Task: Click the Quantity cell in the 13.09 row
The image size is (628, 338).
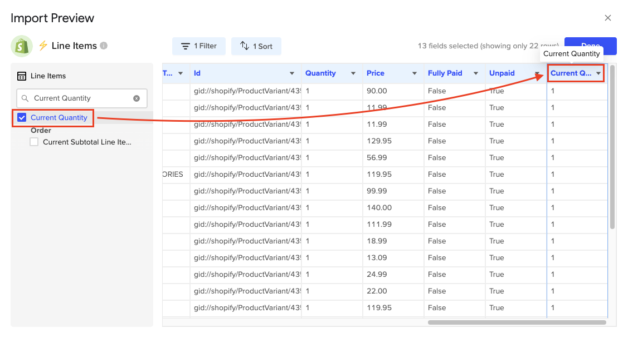Action: [332, 258]
